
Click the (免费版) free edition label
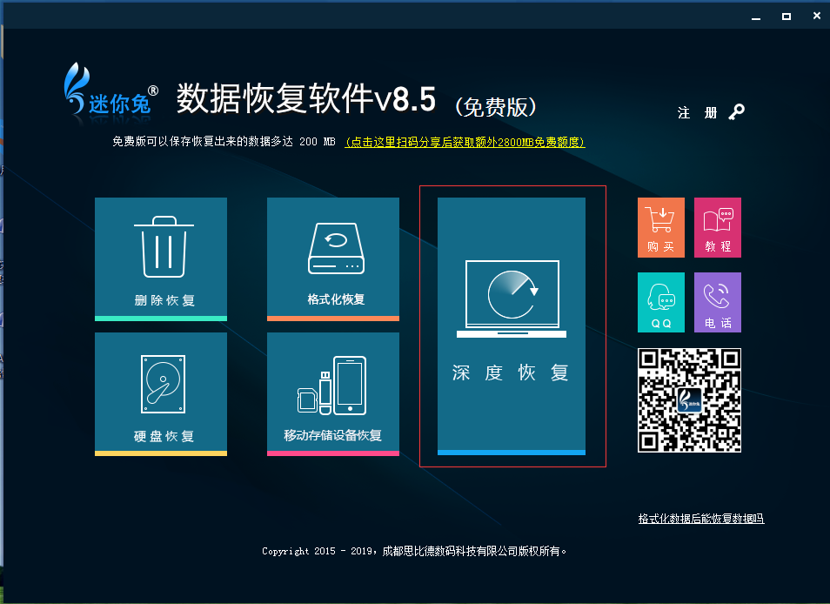coord(495,107)
